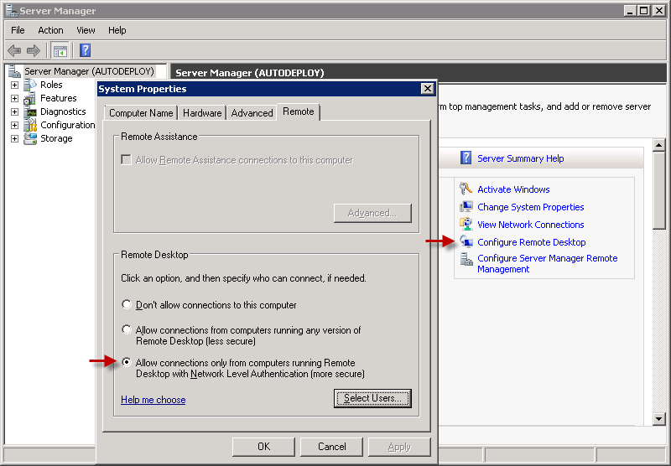671x466 pixels.
Task: Click the Server Manager title bar icon
Action: (12, 10)
